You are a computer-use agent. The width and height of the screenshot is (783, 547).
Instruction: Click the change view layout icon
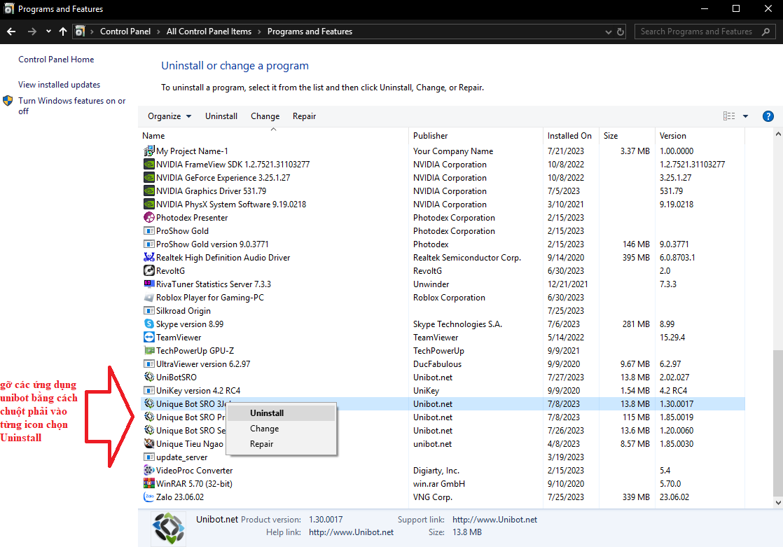tap(729, 116)
